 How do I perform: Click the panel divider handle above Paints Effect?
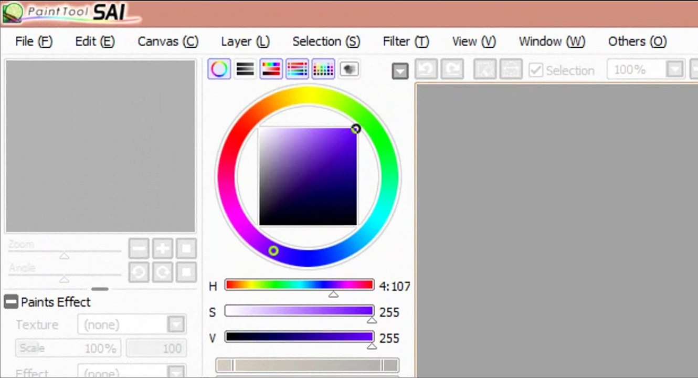click(100, 289)
